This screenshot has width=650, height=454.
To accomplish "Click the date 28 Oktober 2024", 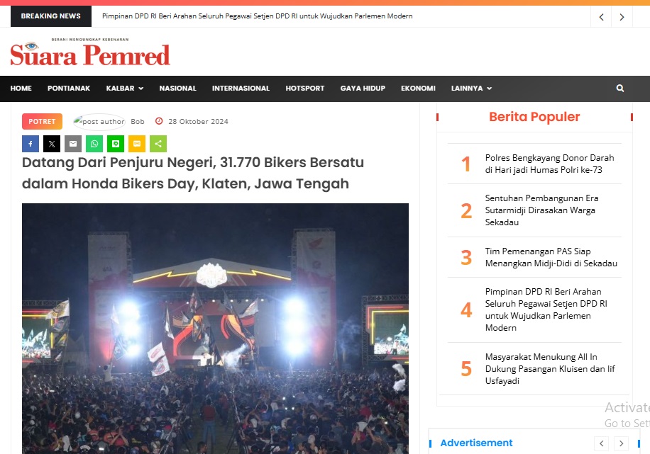I will pyautogui.click(x=198, y=121).
